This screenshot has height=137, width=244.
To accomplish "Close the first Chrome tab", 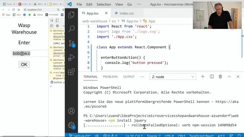I will [x=14, y=4].
